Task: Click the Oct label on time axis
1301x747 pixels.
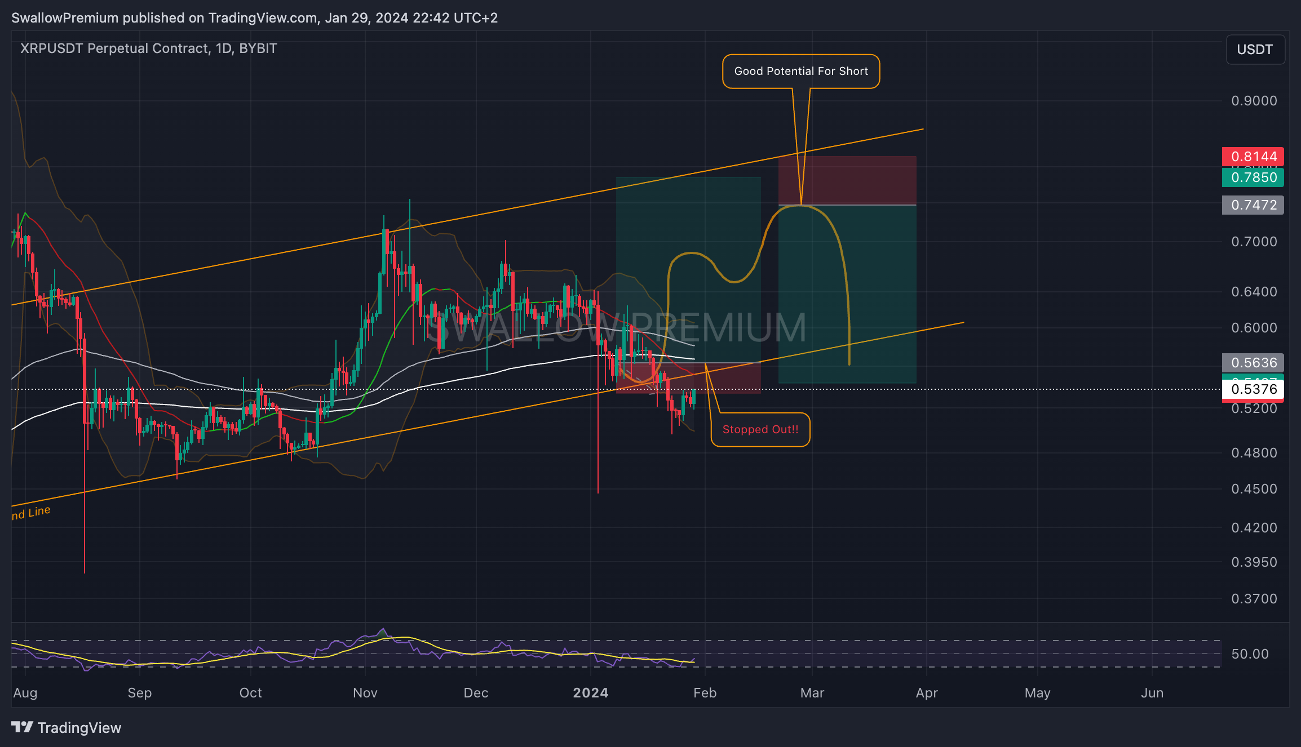Action: point(251,693)
